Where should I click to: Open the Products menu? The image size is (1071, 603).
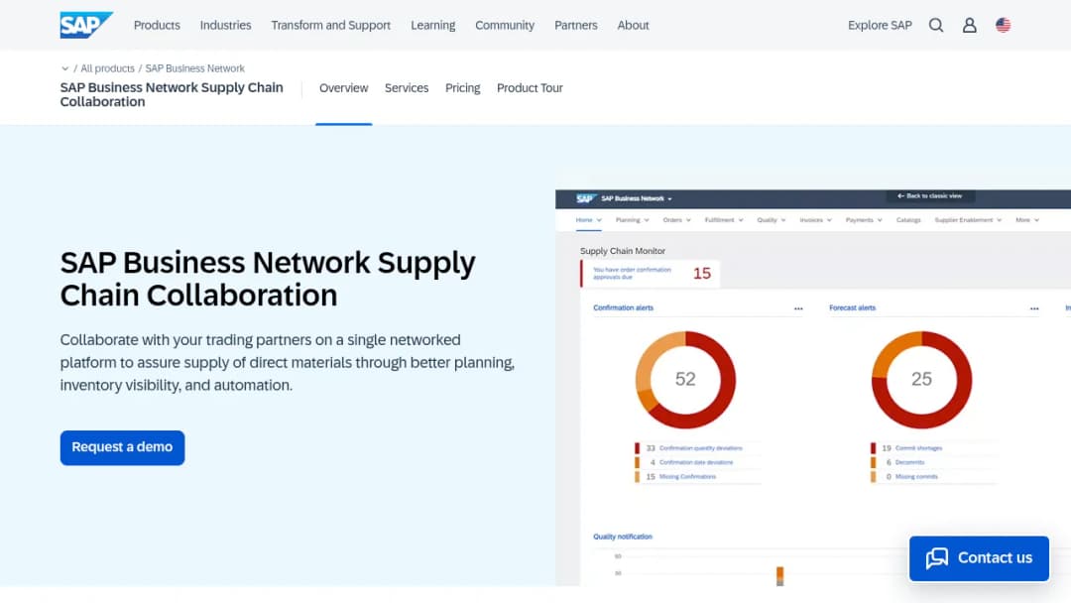157,25
